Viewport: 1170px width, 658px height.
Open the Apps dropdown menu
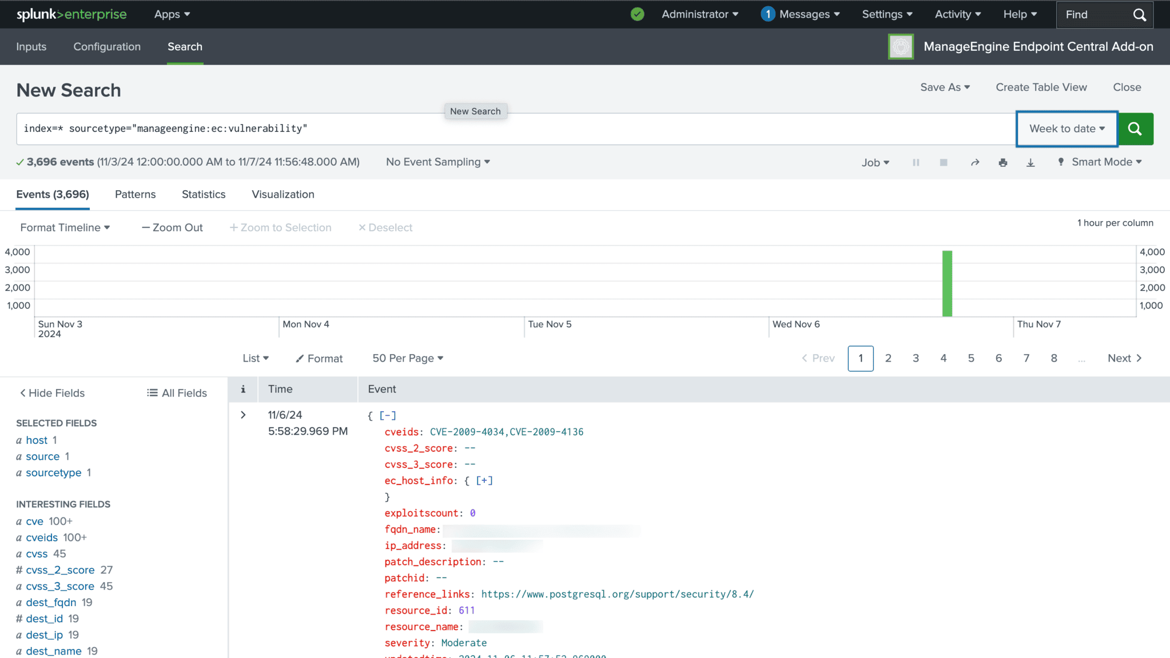(x=172, y=14)
